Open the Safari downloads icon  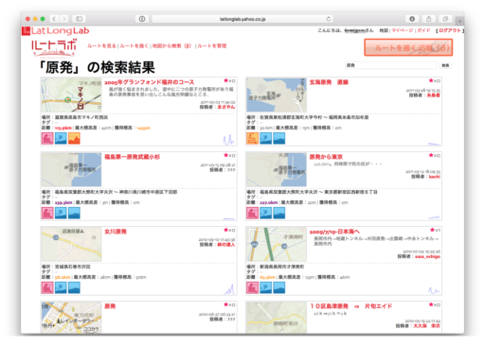tap(412, 19)
